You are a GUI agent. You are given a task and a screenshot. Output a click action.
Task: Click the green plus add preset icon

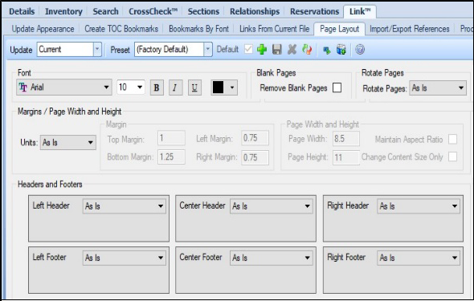click(262, 49)
